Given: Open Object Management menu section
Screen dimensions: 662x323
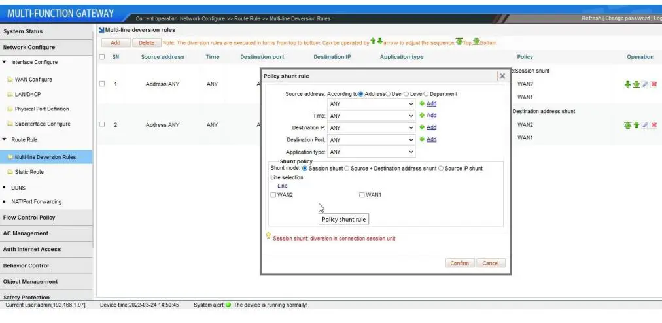Looking at the screenshot, I should (x=46, y=282).
